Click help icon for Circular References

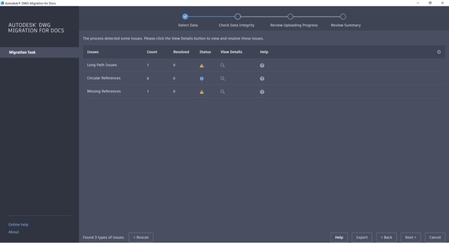coord(262,78)
